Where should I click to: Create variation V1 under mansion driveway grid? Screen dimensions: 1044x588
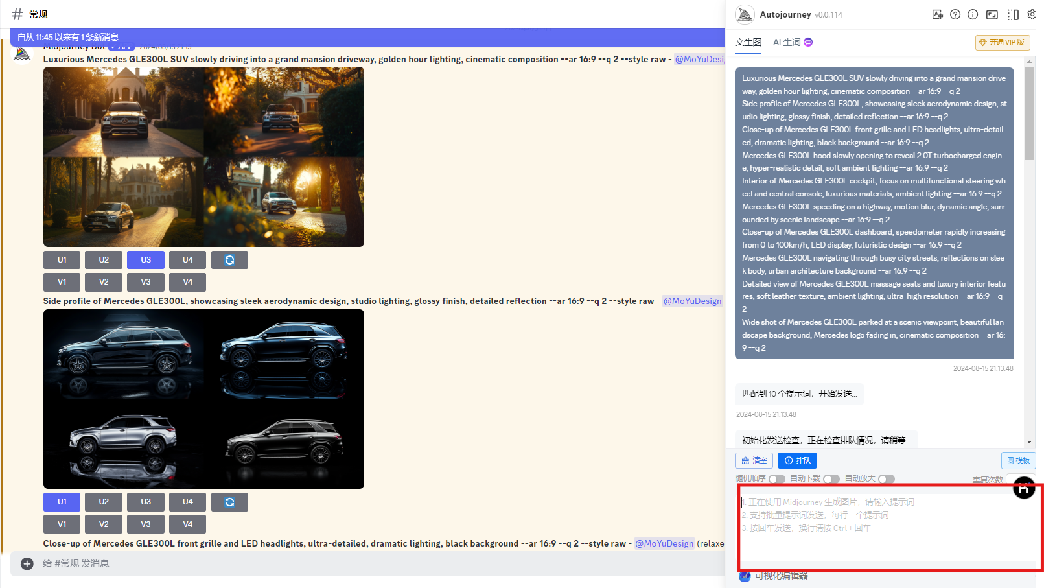(62, 282)
